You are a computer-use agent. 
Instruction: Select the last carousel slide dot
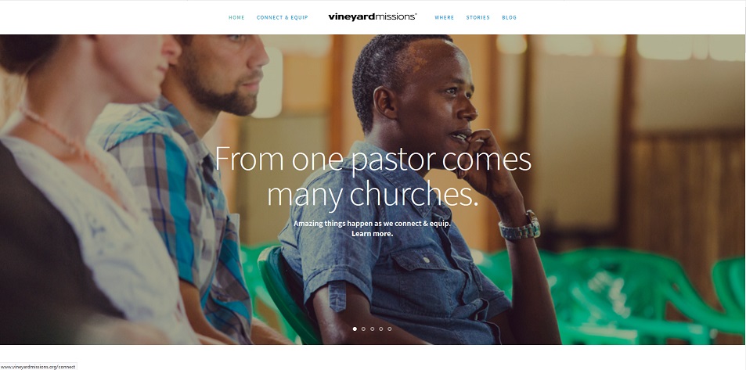click(x=390, y=329)
